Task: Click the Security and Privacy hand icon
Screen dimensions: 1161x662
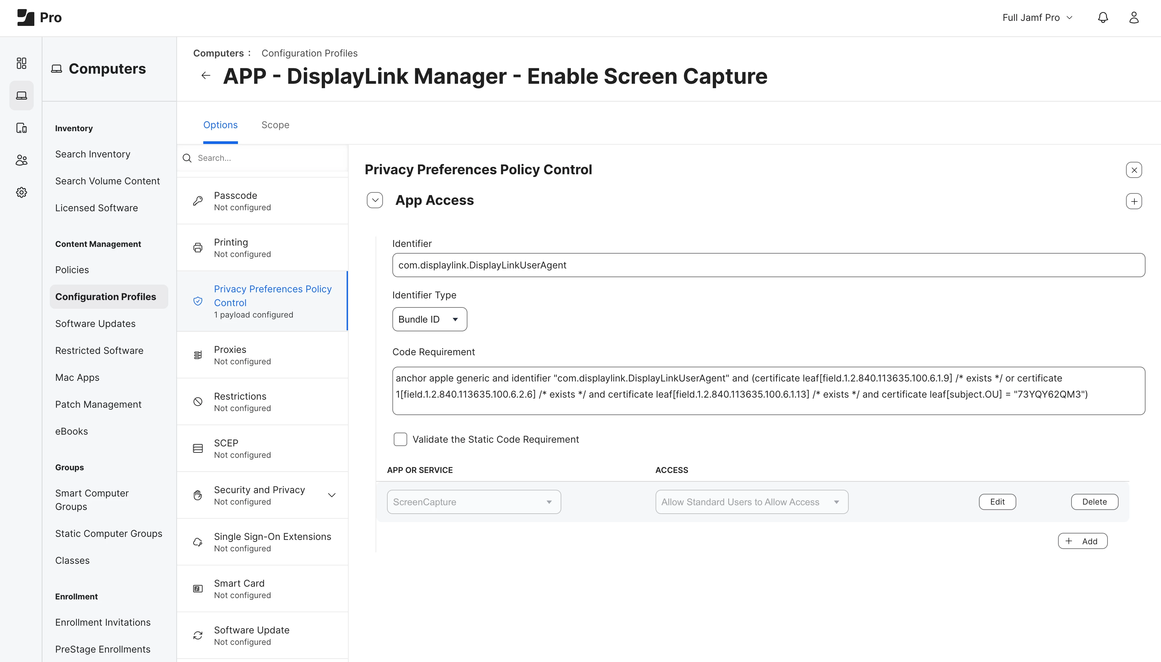Action: (198, 495)
